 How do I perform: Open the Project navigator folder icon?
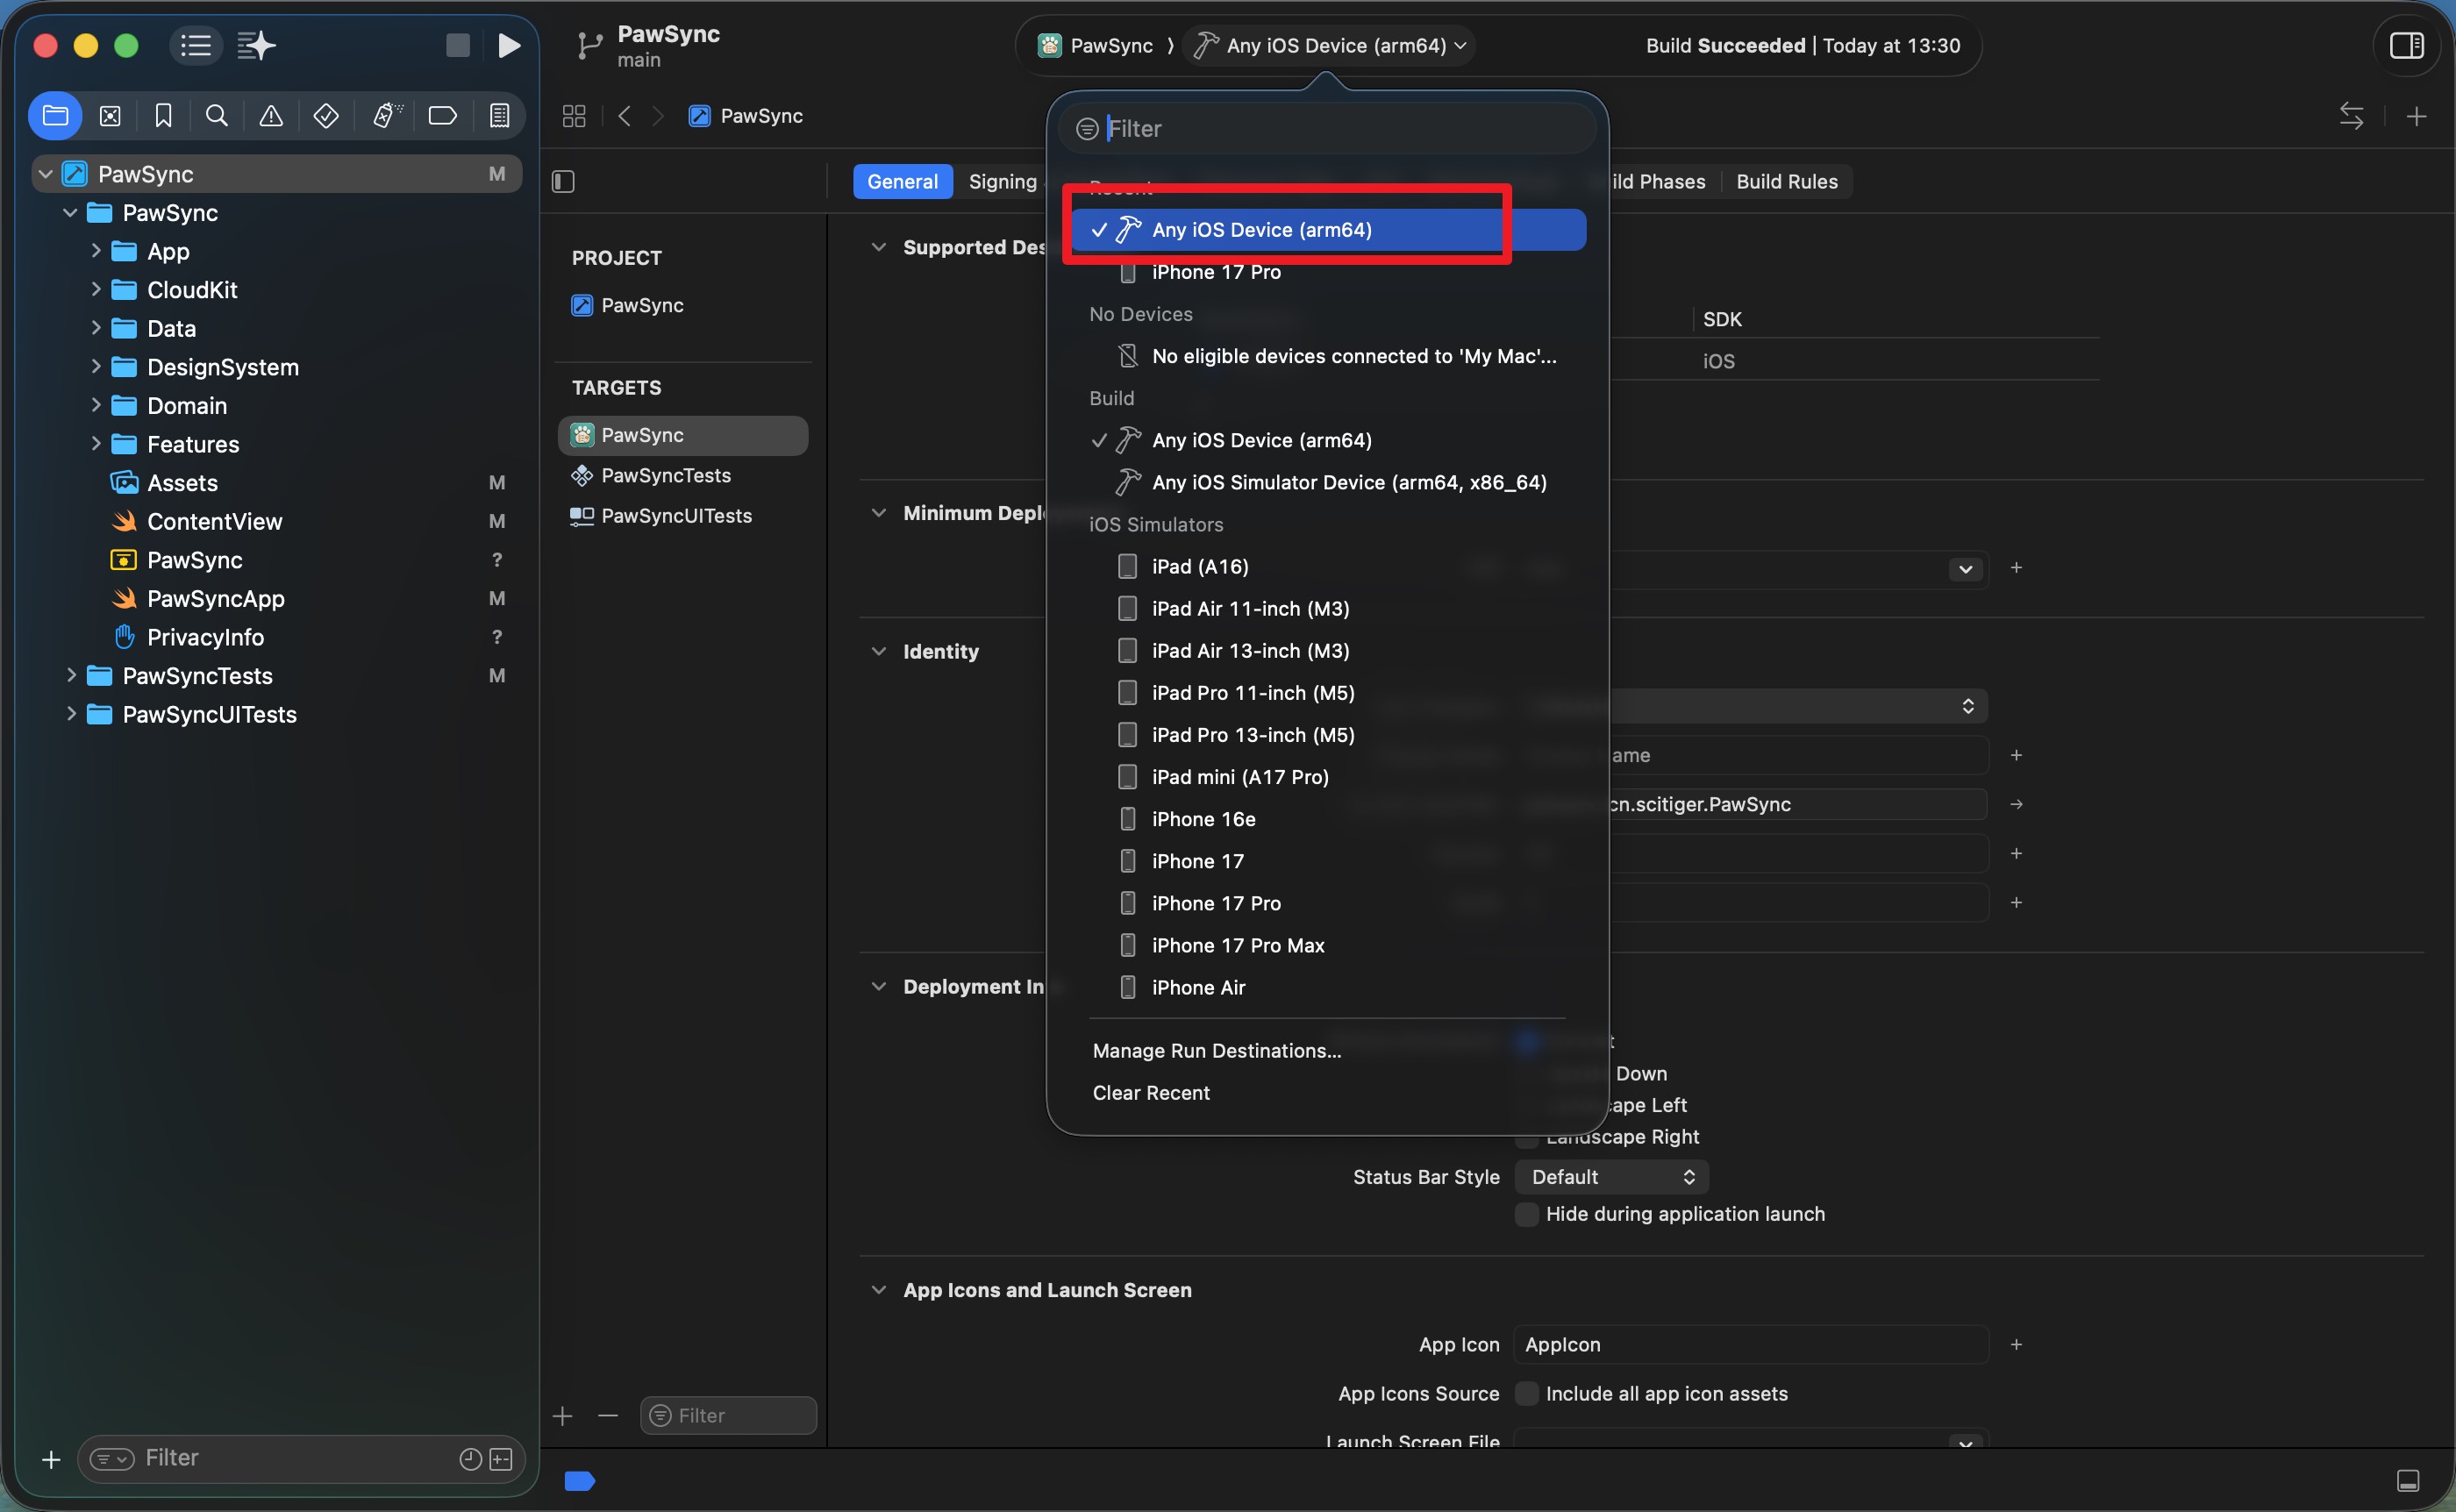[55, 116]
